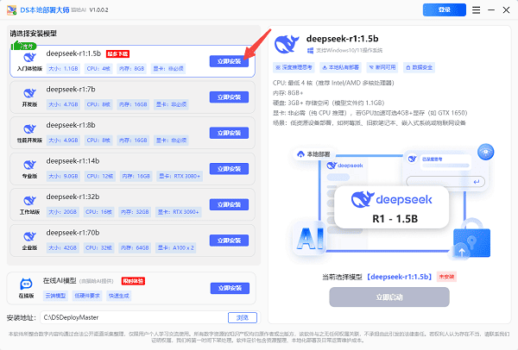Click the install path field C:\DSDeployMaster
This screenshot has width=518, height=350.
[136, 317]
